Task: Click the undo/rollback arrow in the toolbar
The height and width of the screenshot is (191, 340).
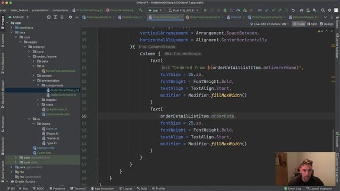Action: tap(293, 10)
